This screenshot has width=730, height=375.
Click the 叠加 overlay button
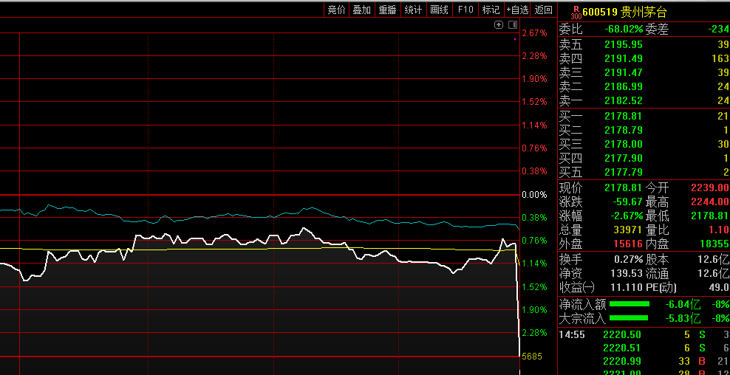click(x=362, y=10)
